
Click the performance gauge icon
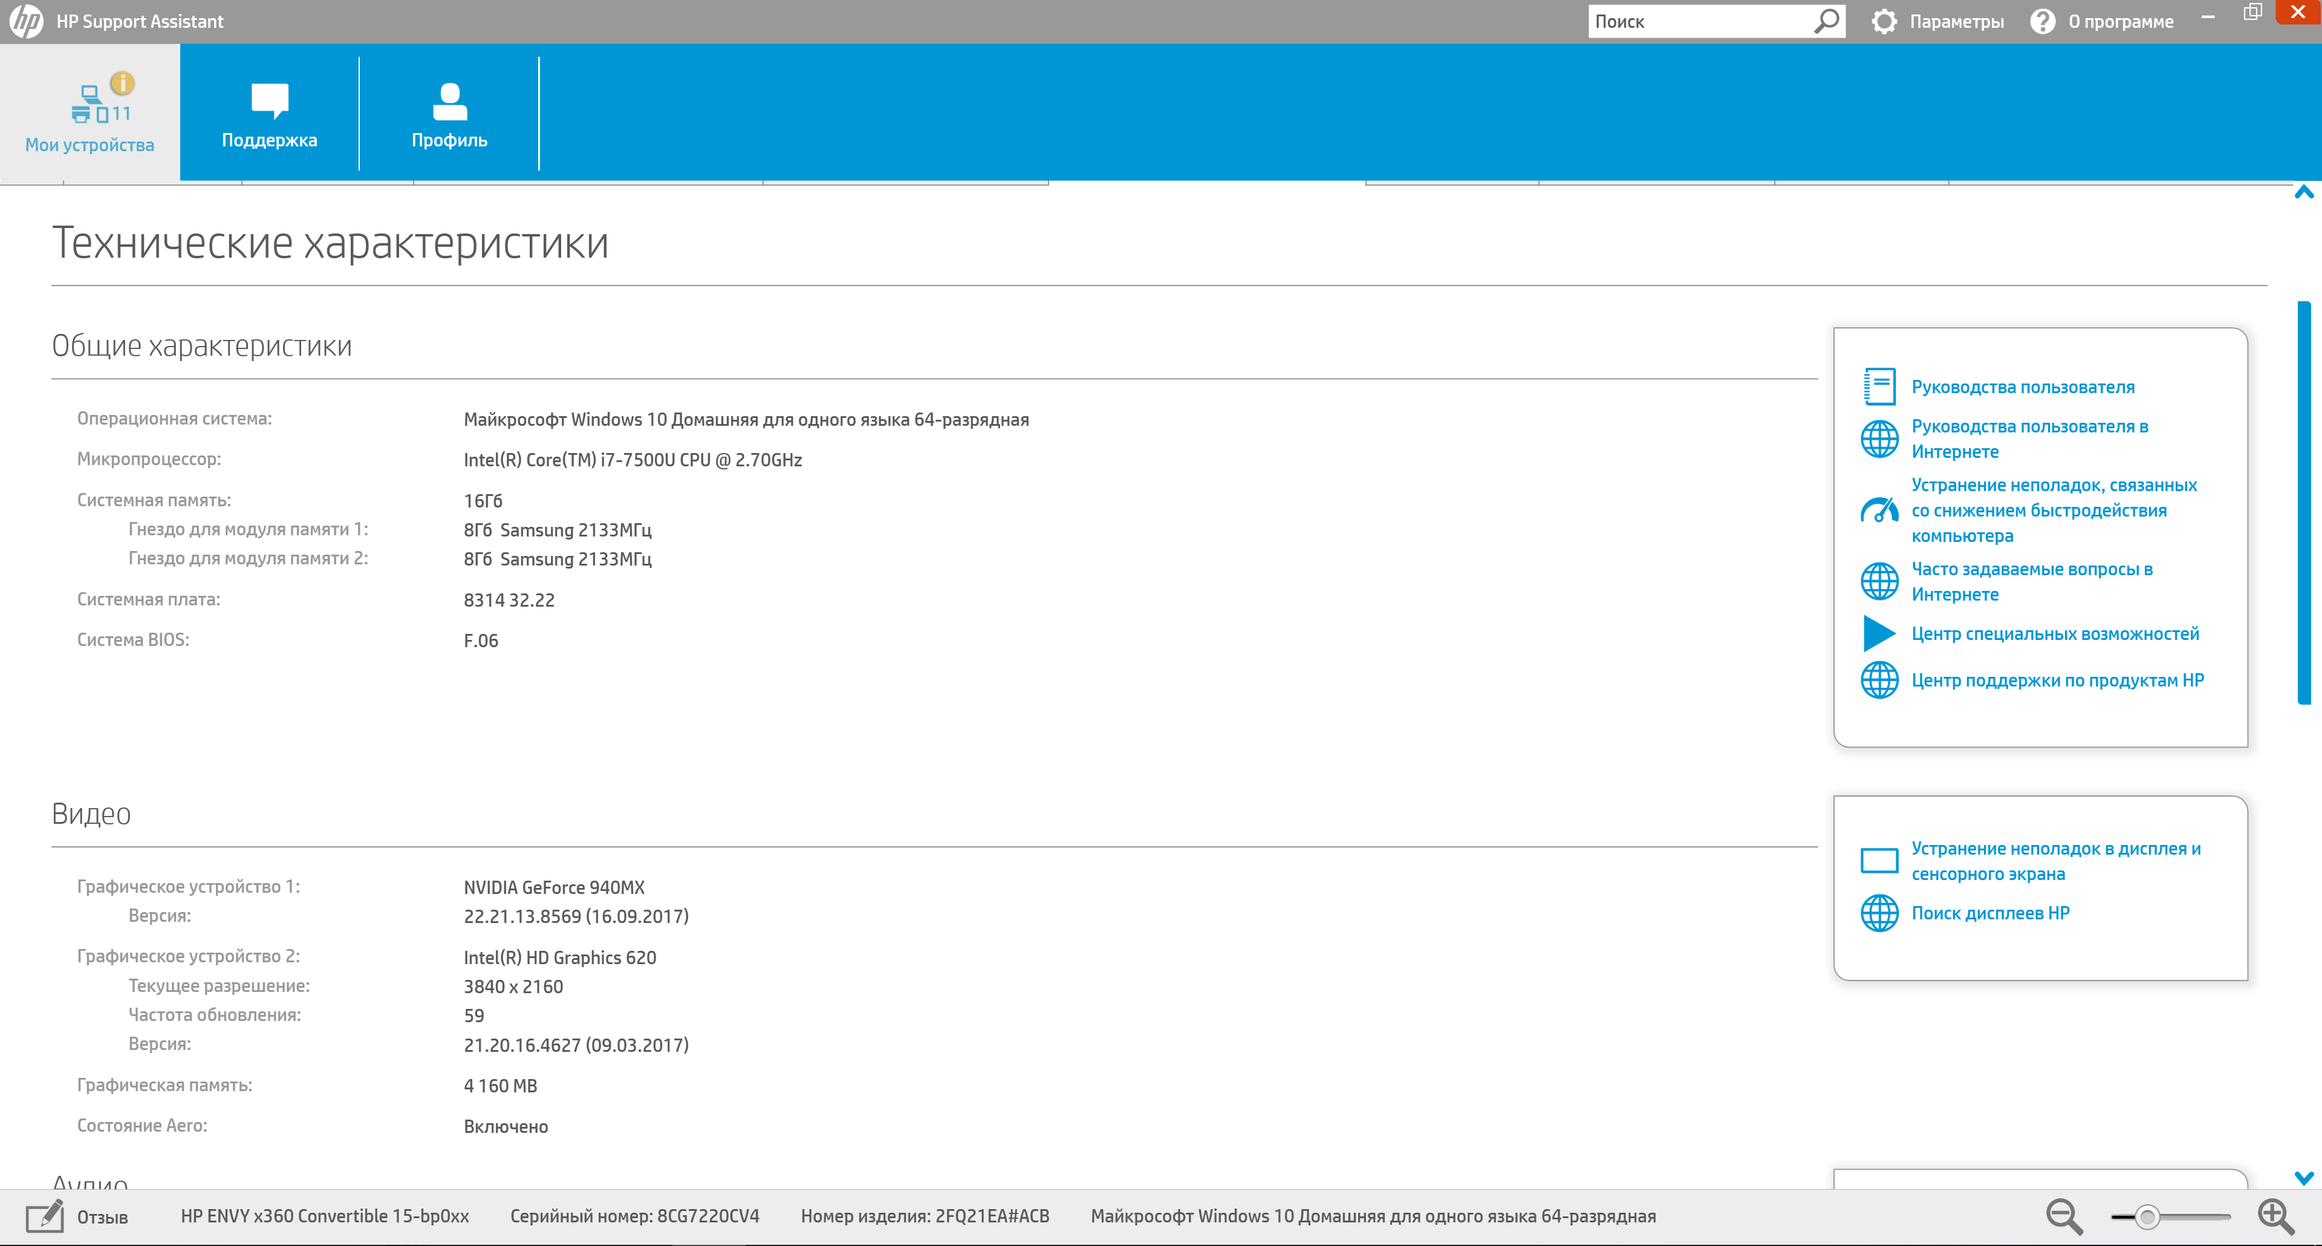click(1879, 510)
